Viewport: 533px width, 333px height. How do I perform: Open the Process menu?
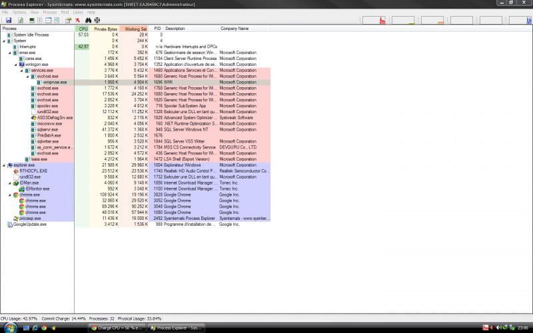49,12
